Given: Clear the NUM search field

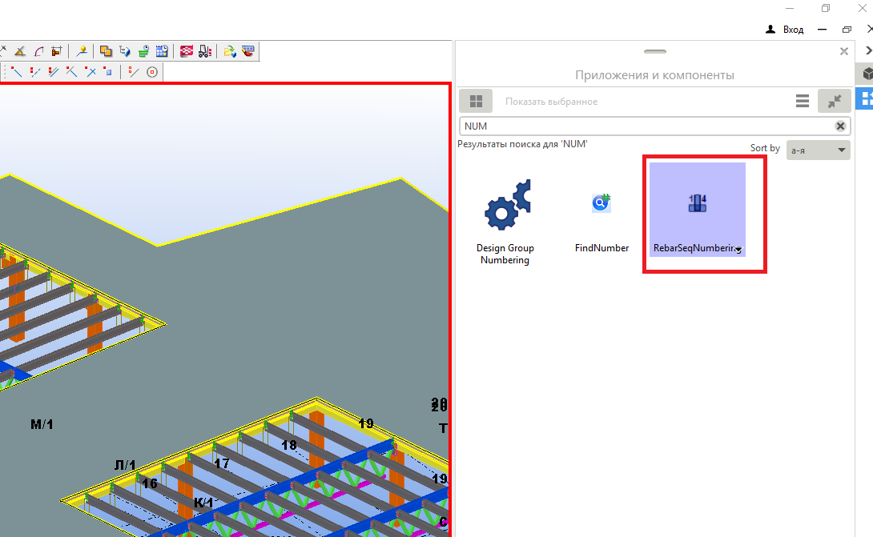Looking at the screenshot, I should pos(840,126).
